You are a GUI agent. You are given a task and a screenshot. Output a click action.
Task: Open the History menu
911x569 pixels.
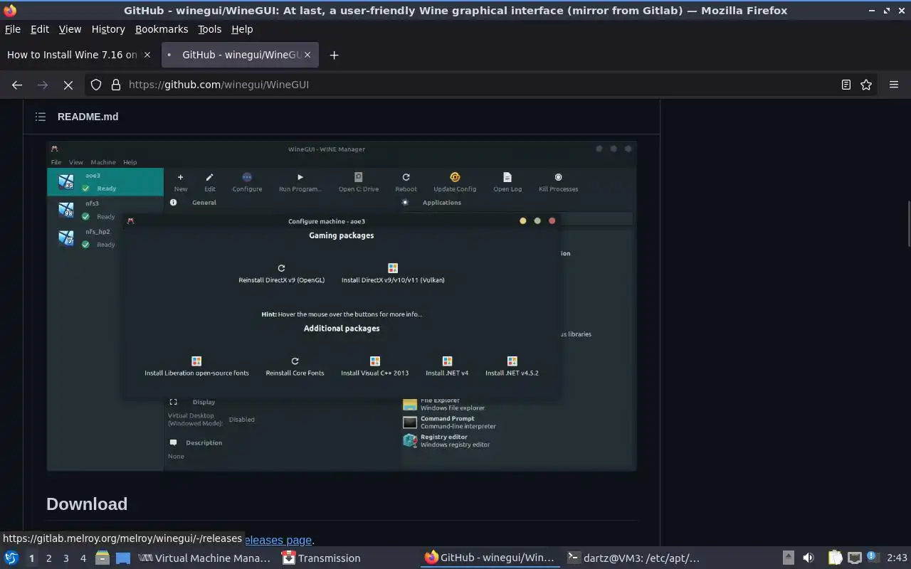pyautogui.click(x=108, y=29)
